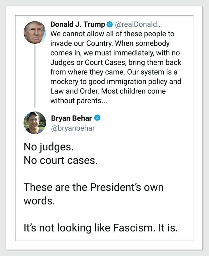This screenshot has width=209, height=256.
Task: Click "These are the President's own" text
Action: click(x=93, y=187)
